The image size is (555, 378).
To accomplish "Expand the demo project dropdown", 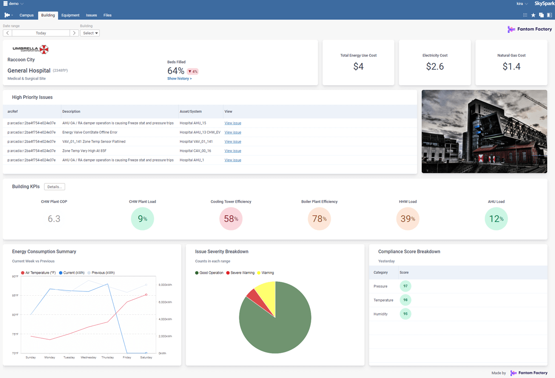I will [x=13, y=4].
